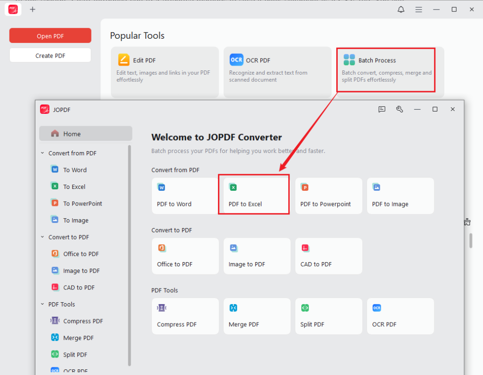Open a new tab with plus icon
The image size is (483, 375).
pos(33,9)
